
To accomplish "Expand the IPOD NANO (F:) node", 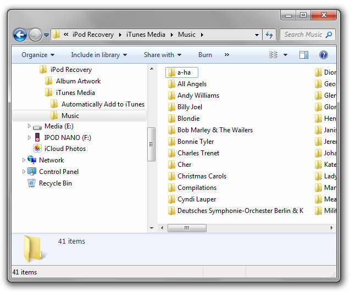I will click(29, 138).
